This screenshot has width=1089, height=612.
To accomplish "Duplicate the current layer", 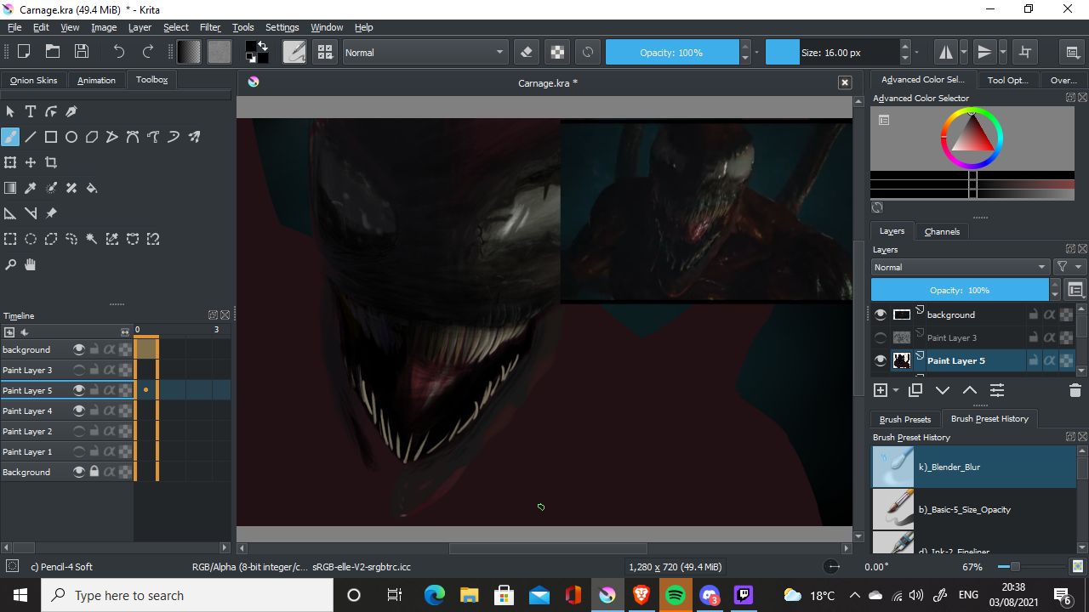I will click(915, 390).
